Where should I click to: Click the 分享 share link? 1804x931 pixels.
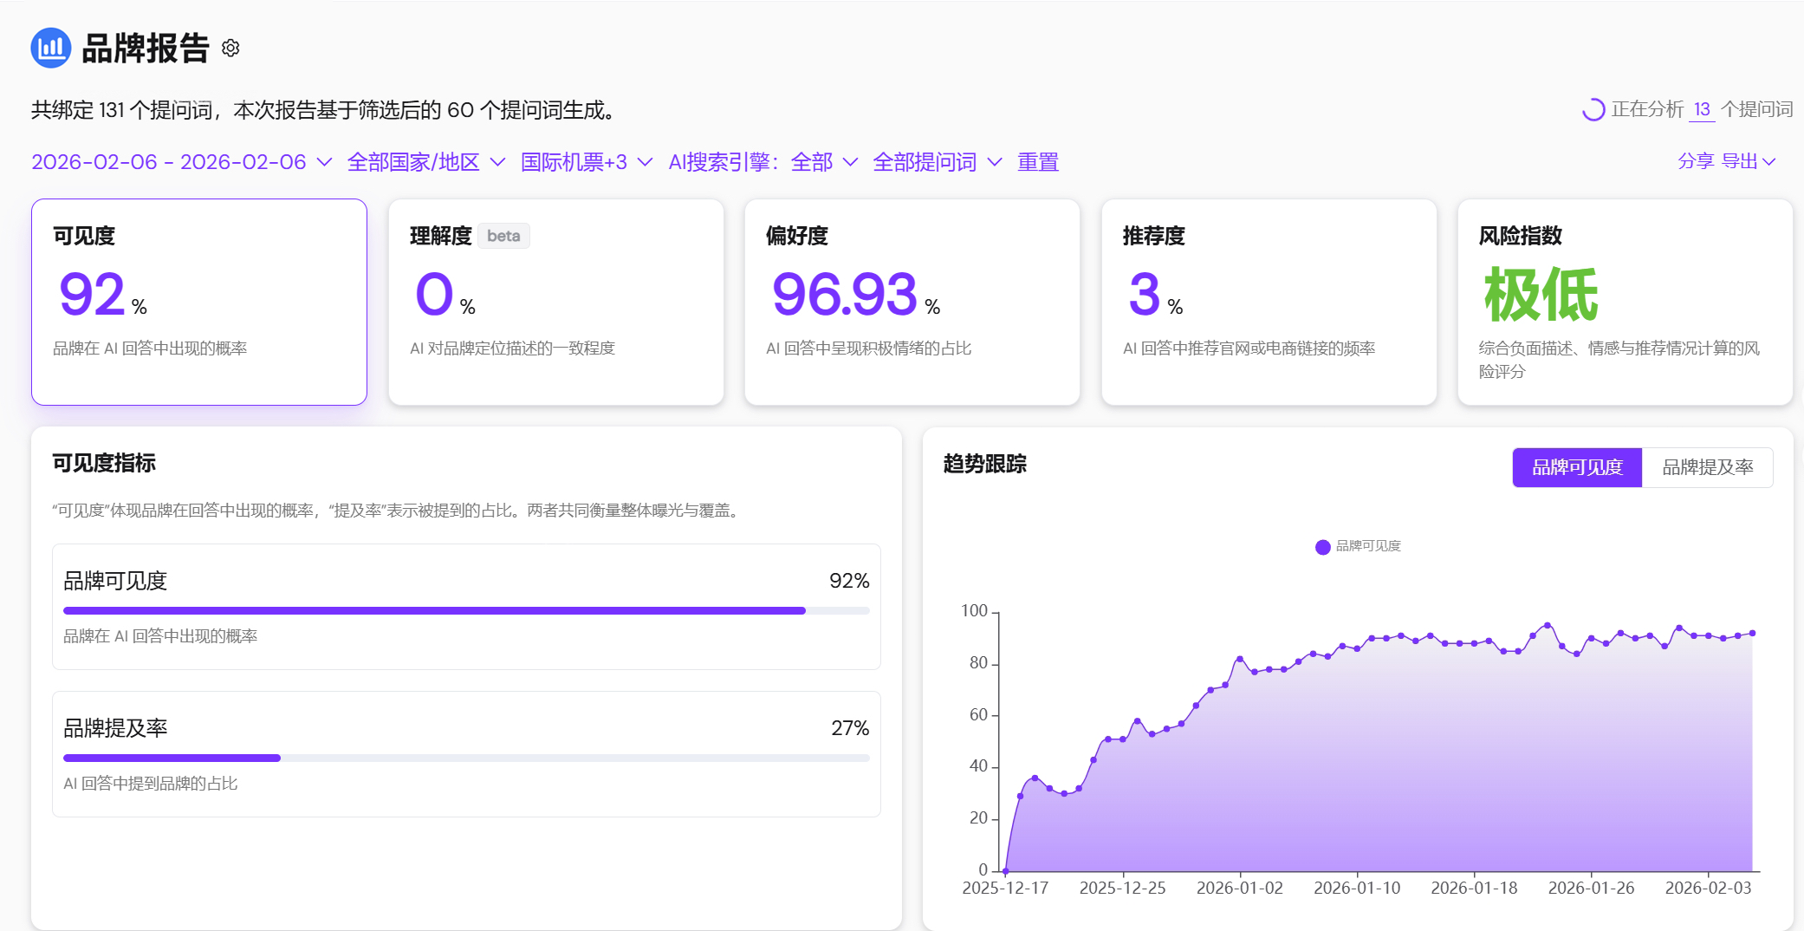1695,161
